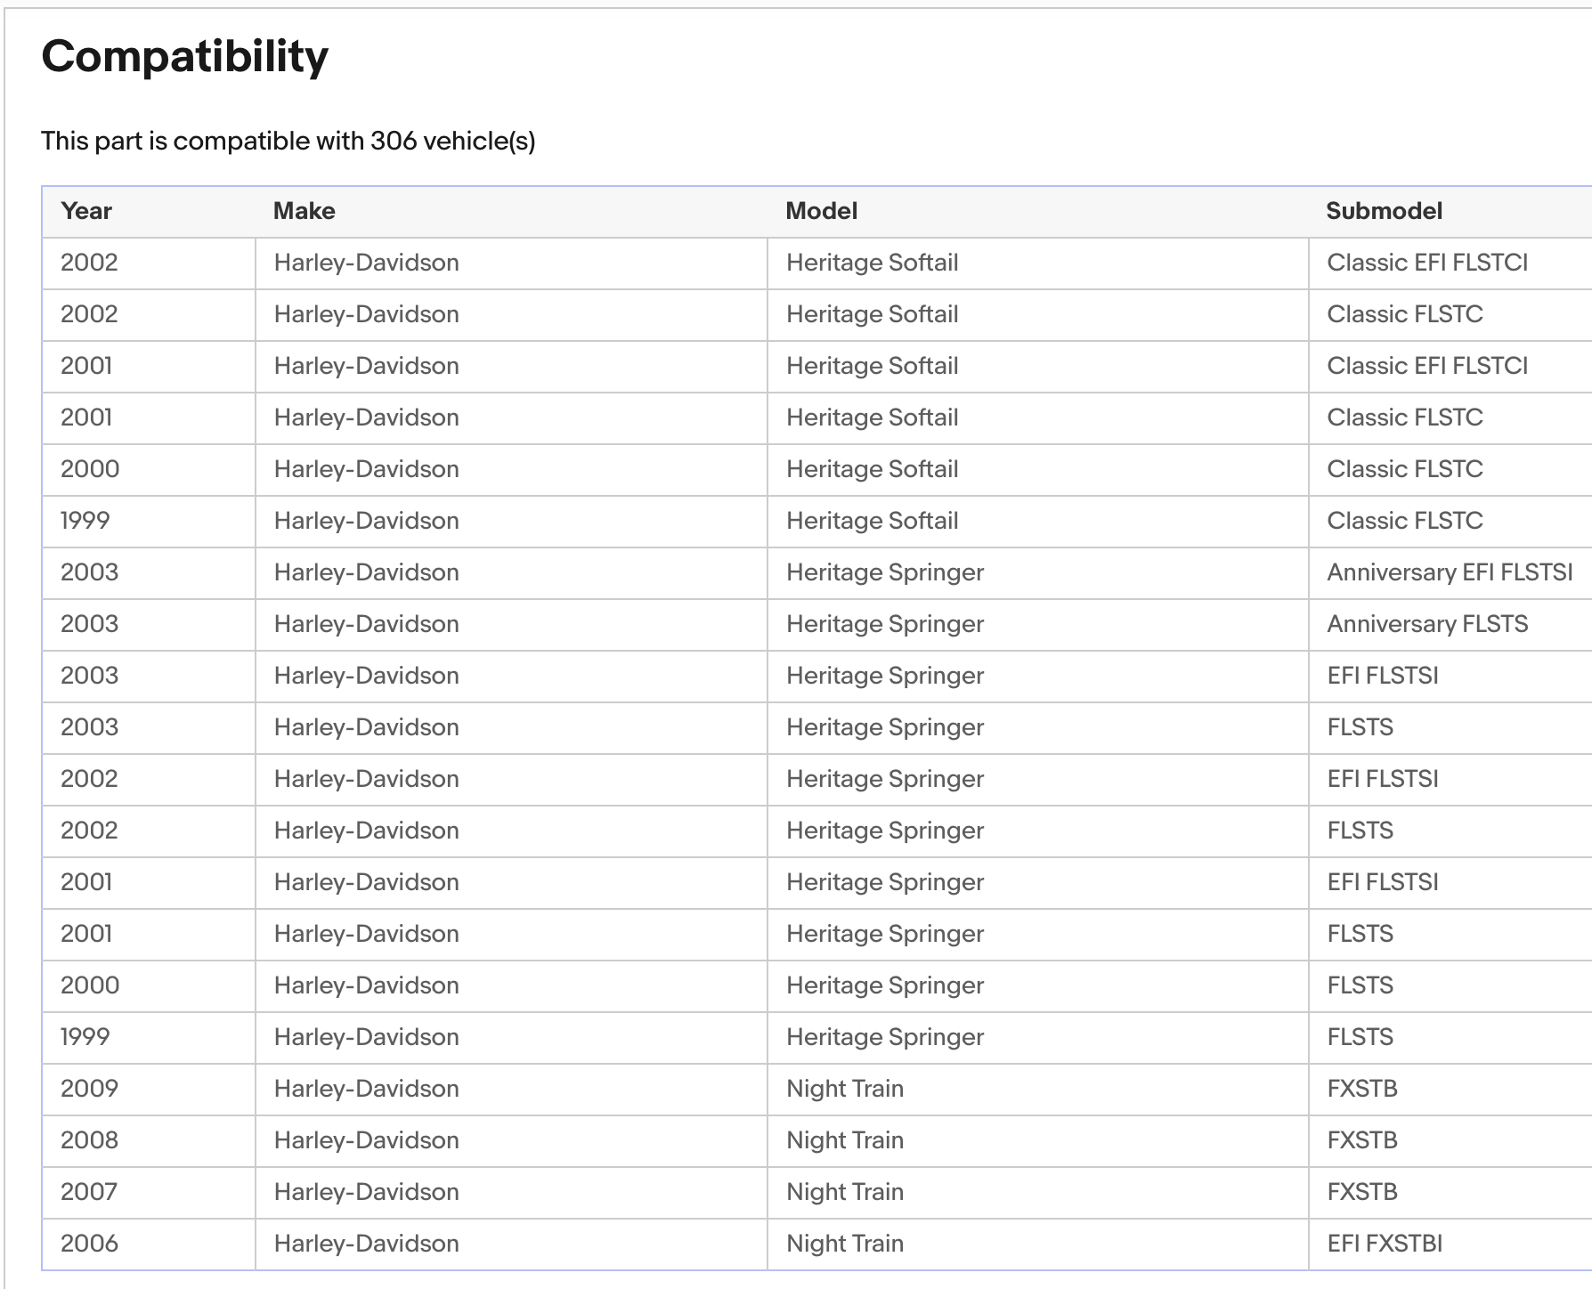Click the 2009 year cell
This screenshot has width=1592, height=1289.
click(89, 1089)
